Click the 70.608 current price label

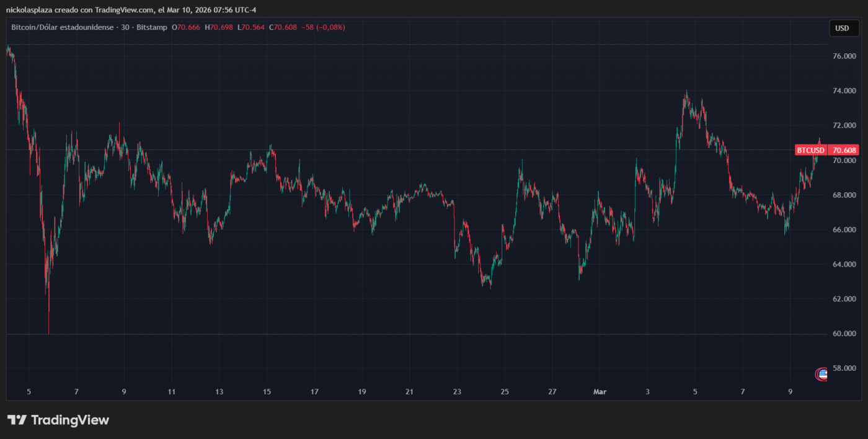pyautogui.click(x=844, y=150)
